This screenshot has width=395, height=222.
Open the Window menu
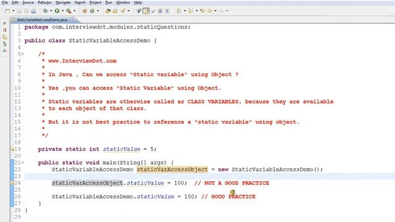123,2
